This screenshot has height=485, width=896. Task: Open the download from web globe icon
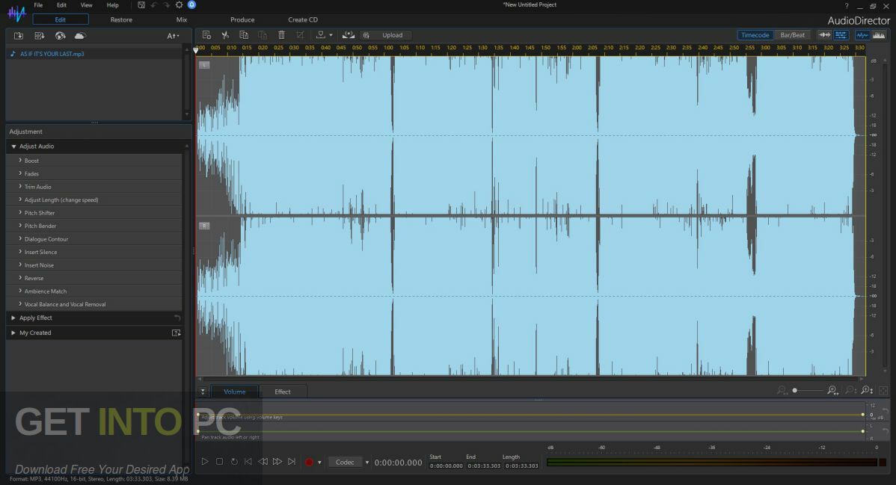click(60, 35)
